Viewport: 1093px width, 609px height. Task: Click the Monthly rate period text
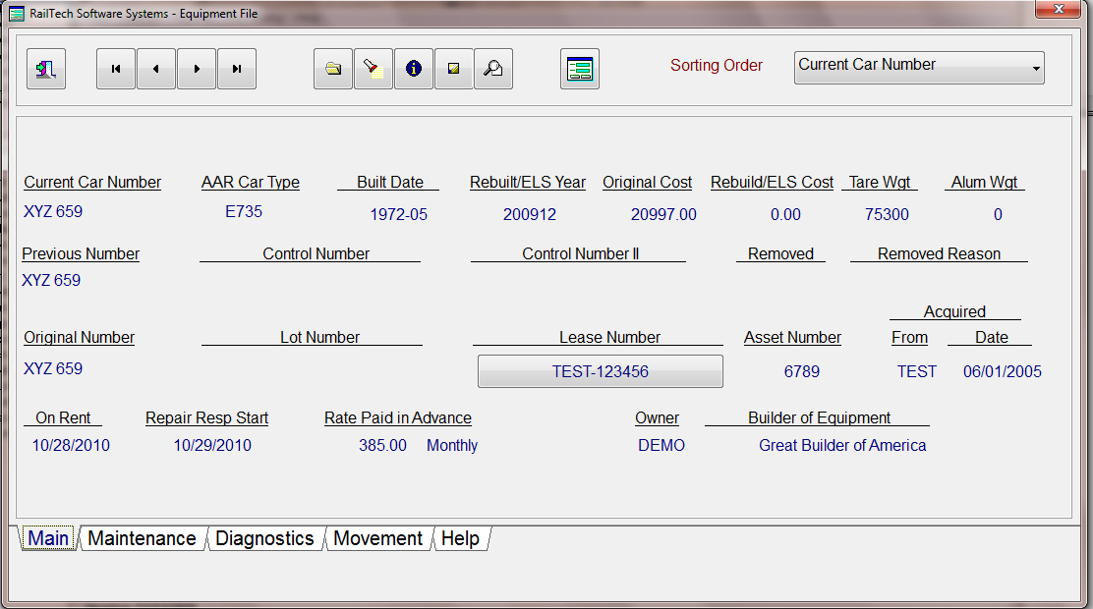452,446
